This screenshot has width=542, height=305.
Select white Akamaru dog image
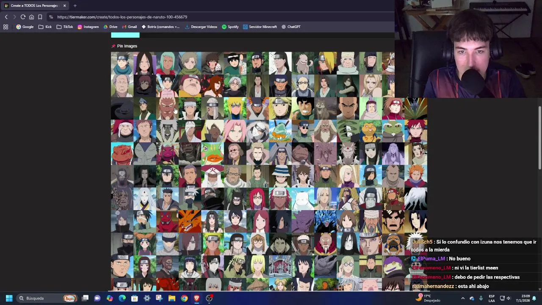click(303, 63)
